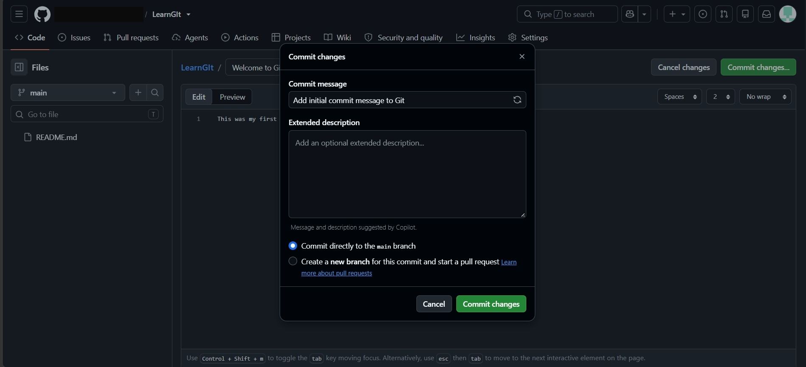Collapse the Files side panel
Screen dimensions: 806x367
[x=19, y=67]
